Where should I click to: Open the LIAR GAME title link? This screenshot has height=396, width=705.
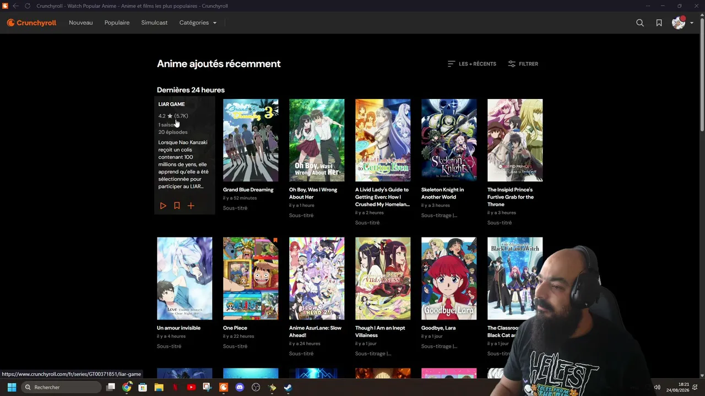pyautogui.click(x=171, y=104)
